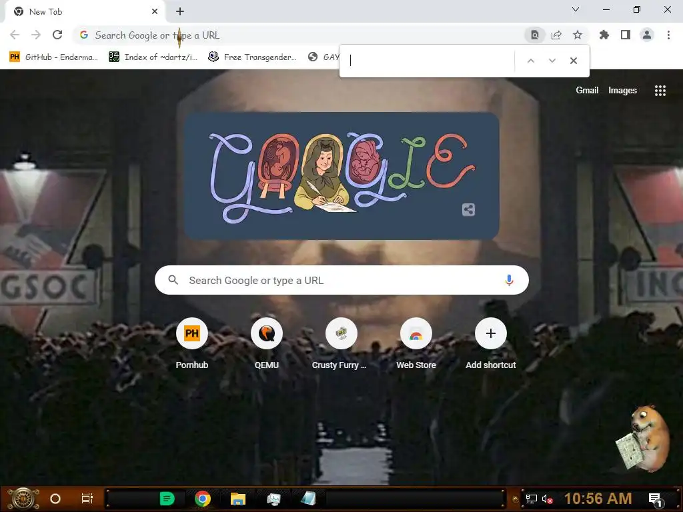Viewport: 683px width, 512px height.
Task: Open the Free Transgender... bookmark
Action: [252, 57]
